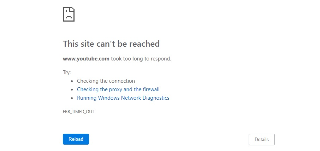This screenshot has width=320, height=151.
Task: Click the sad page error icon
Action: (x=69, y=14)
